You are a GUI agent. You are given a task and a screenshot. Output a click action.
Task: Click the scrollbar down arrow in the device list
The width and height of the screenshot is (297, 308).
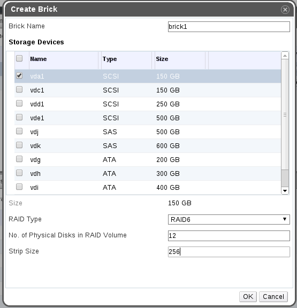[285, 190]
